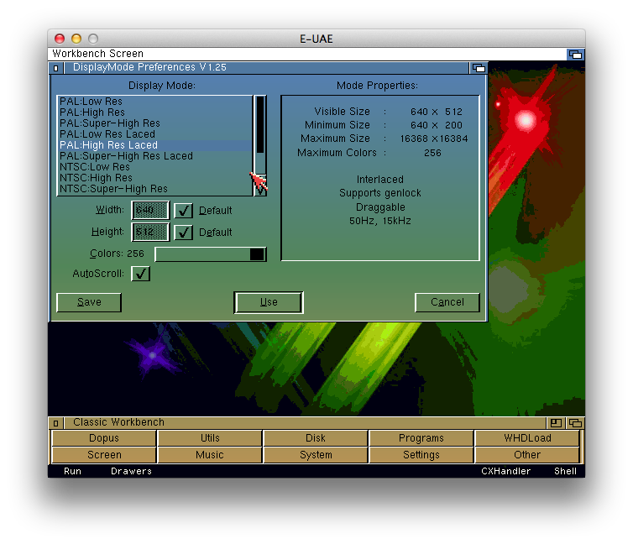Click the Use button

pyautogui.click(x=269, y=302)
